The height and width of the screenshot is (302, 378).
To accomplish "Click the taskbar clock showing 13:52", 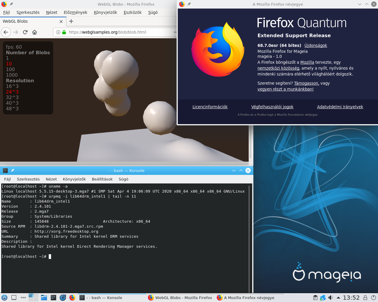I will (351, 298).
